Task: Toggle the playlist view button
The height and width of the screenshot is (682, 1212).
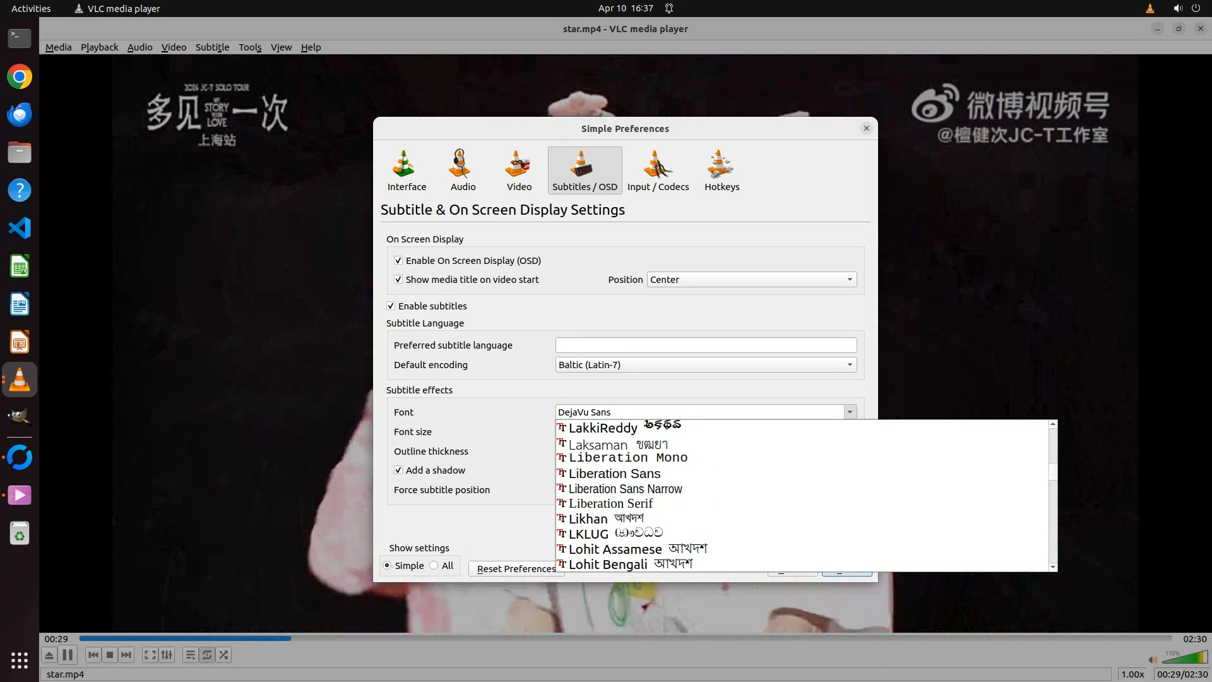Action: pyautogui.click(x=190, y=655)
